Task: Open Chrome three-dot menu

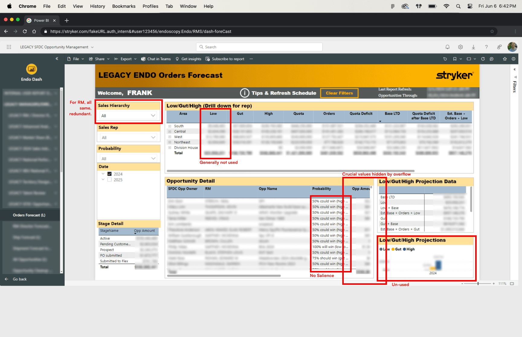Action: 515,31
